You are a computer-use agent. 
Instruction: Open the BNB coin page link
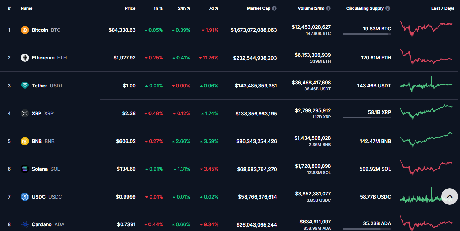43,141
